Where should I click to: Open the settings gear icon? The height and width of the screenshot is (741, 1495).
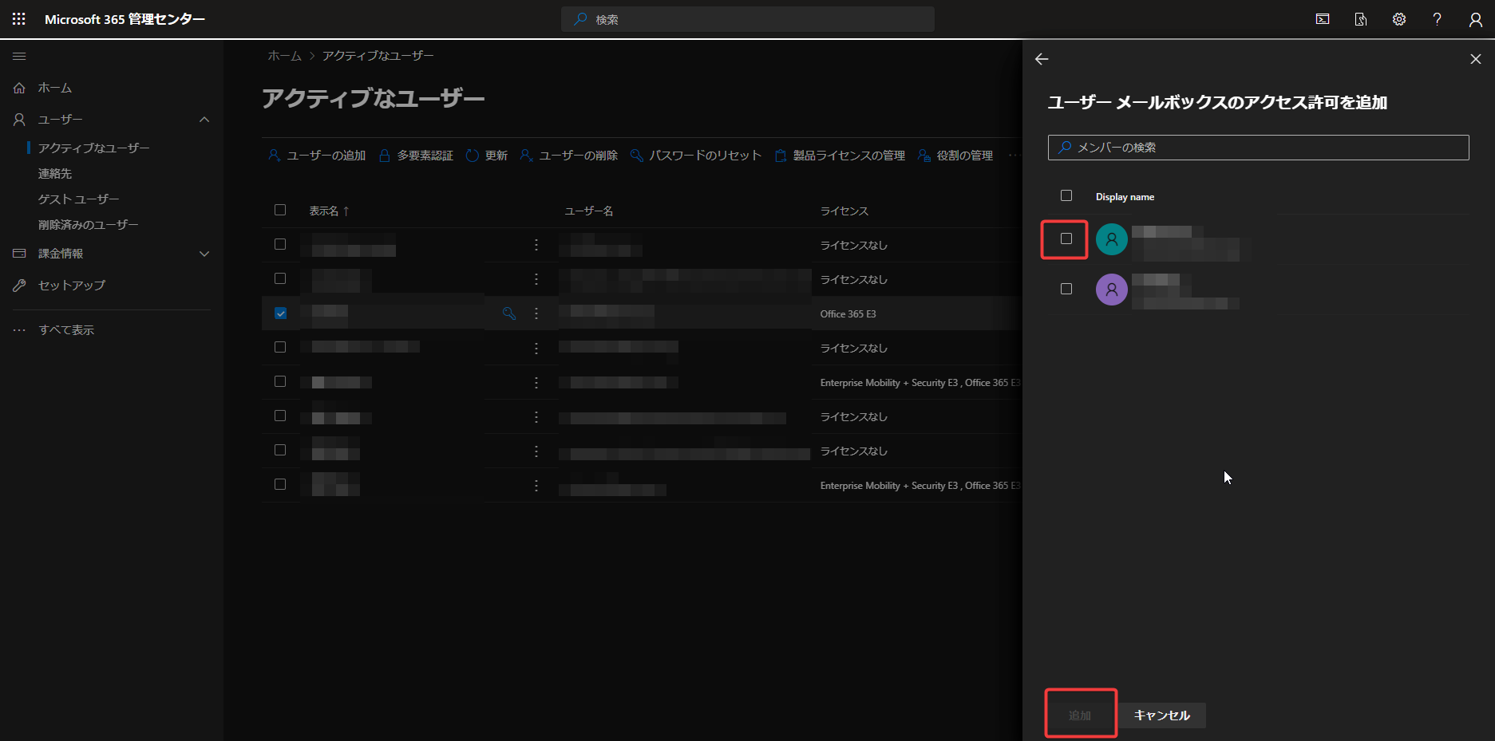point(1399,19)
